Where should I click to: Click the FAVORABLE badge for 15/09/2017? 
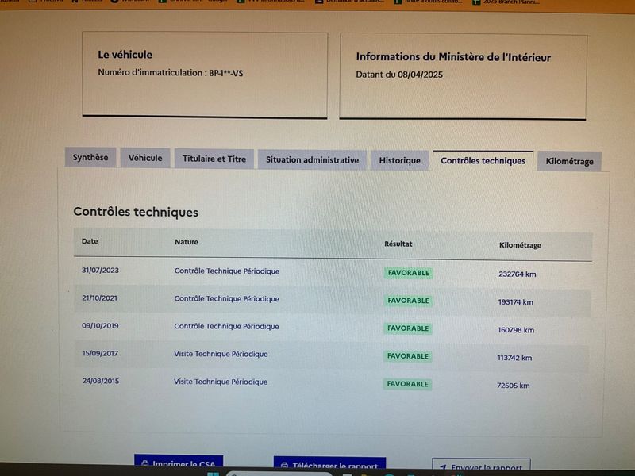(407, 356)
